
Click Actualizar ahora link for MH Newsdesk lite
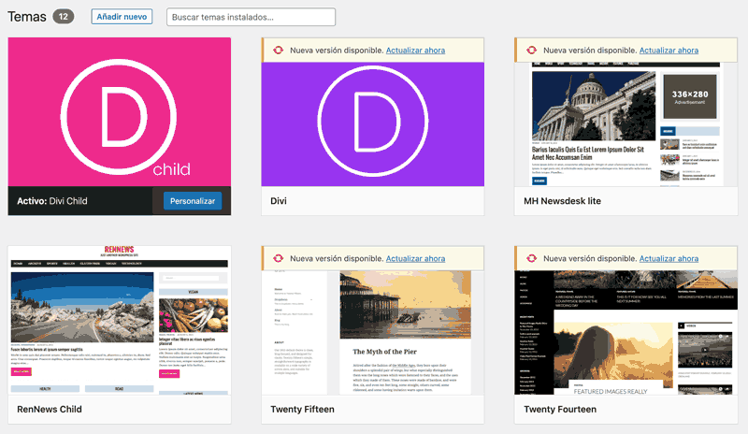tap(669, 51)
